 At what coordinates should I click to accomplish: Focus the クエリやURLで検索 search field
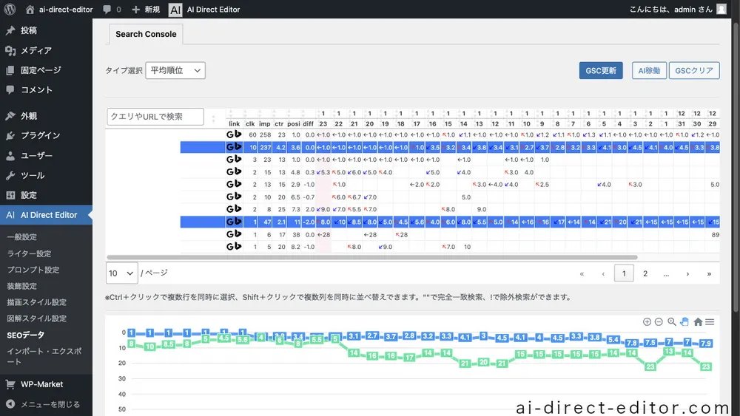155,116
